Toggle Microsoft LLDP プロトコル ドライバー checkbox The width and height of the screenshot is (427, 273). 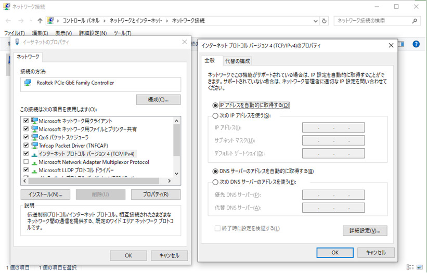(x=26, y=170)
